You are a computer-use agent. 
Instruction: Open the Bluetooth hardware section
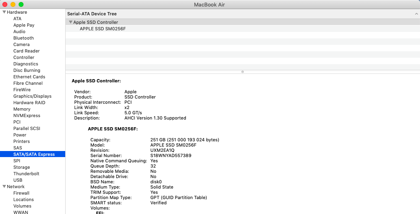coord(23,38)
